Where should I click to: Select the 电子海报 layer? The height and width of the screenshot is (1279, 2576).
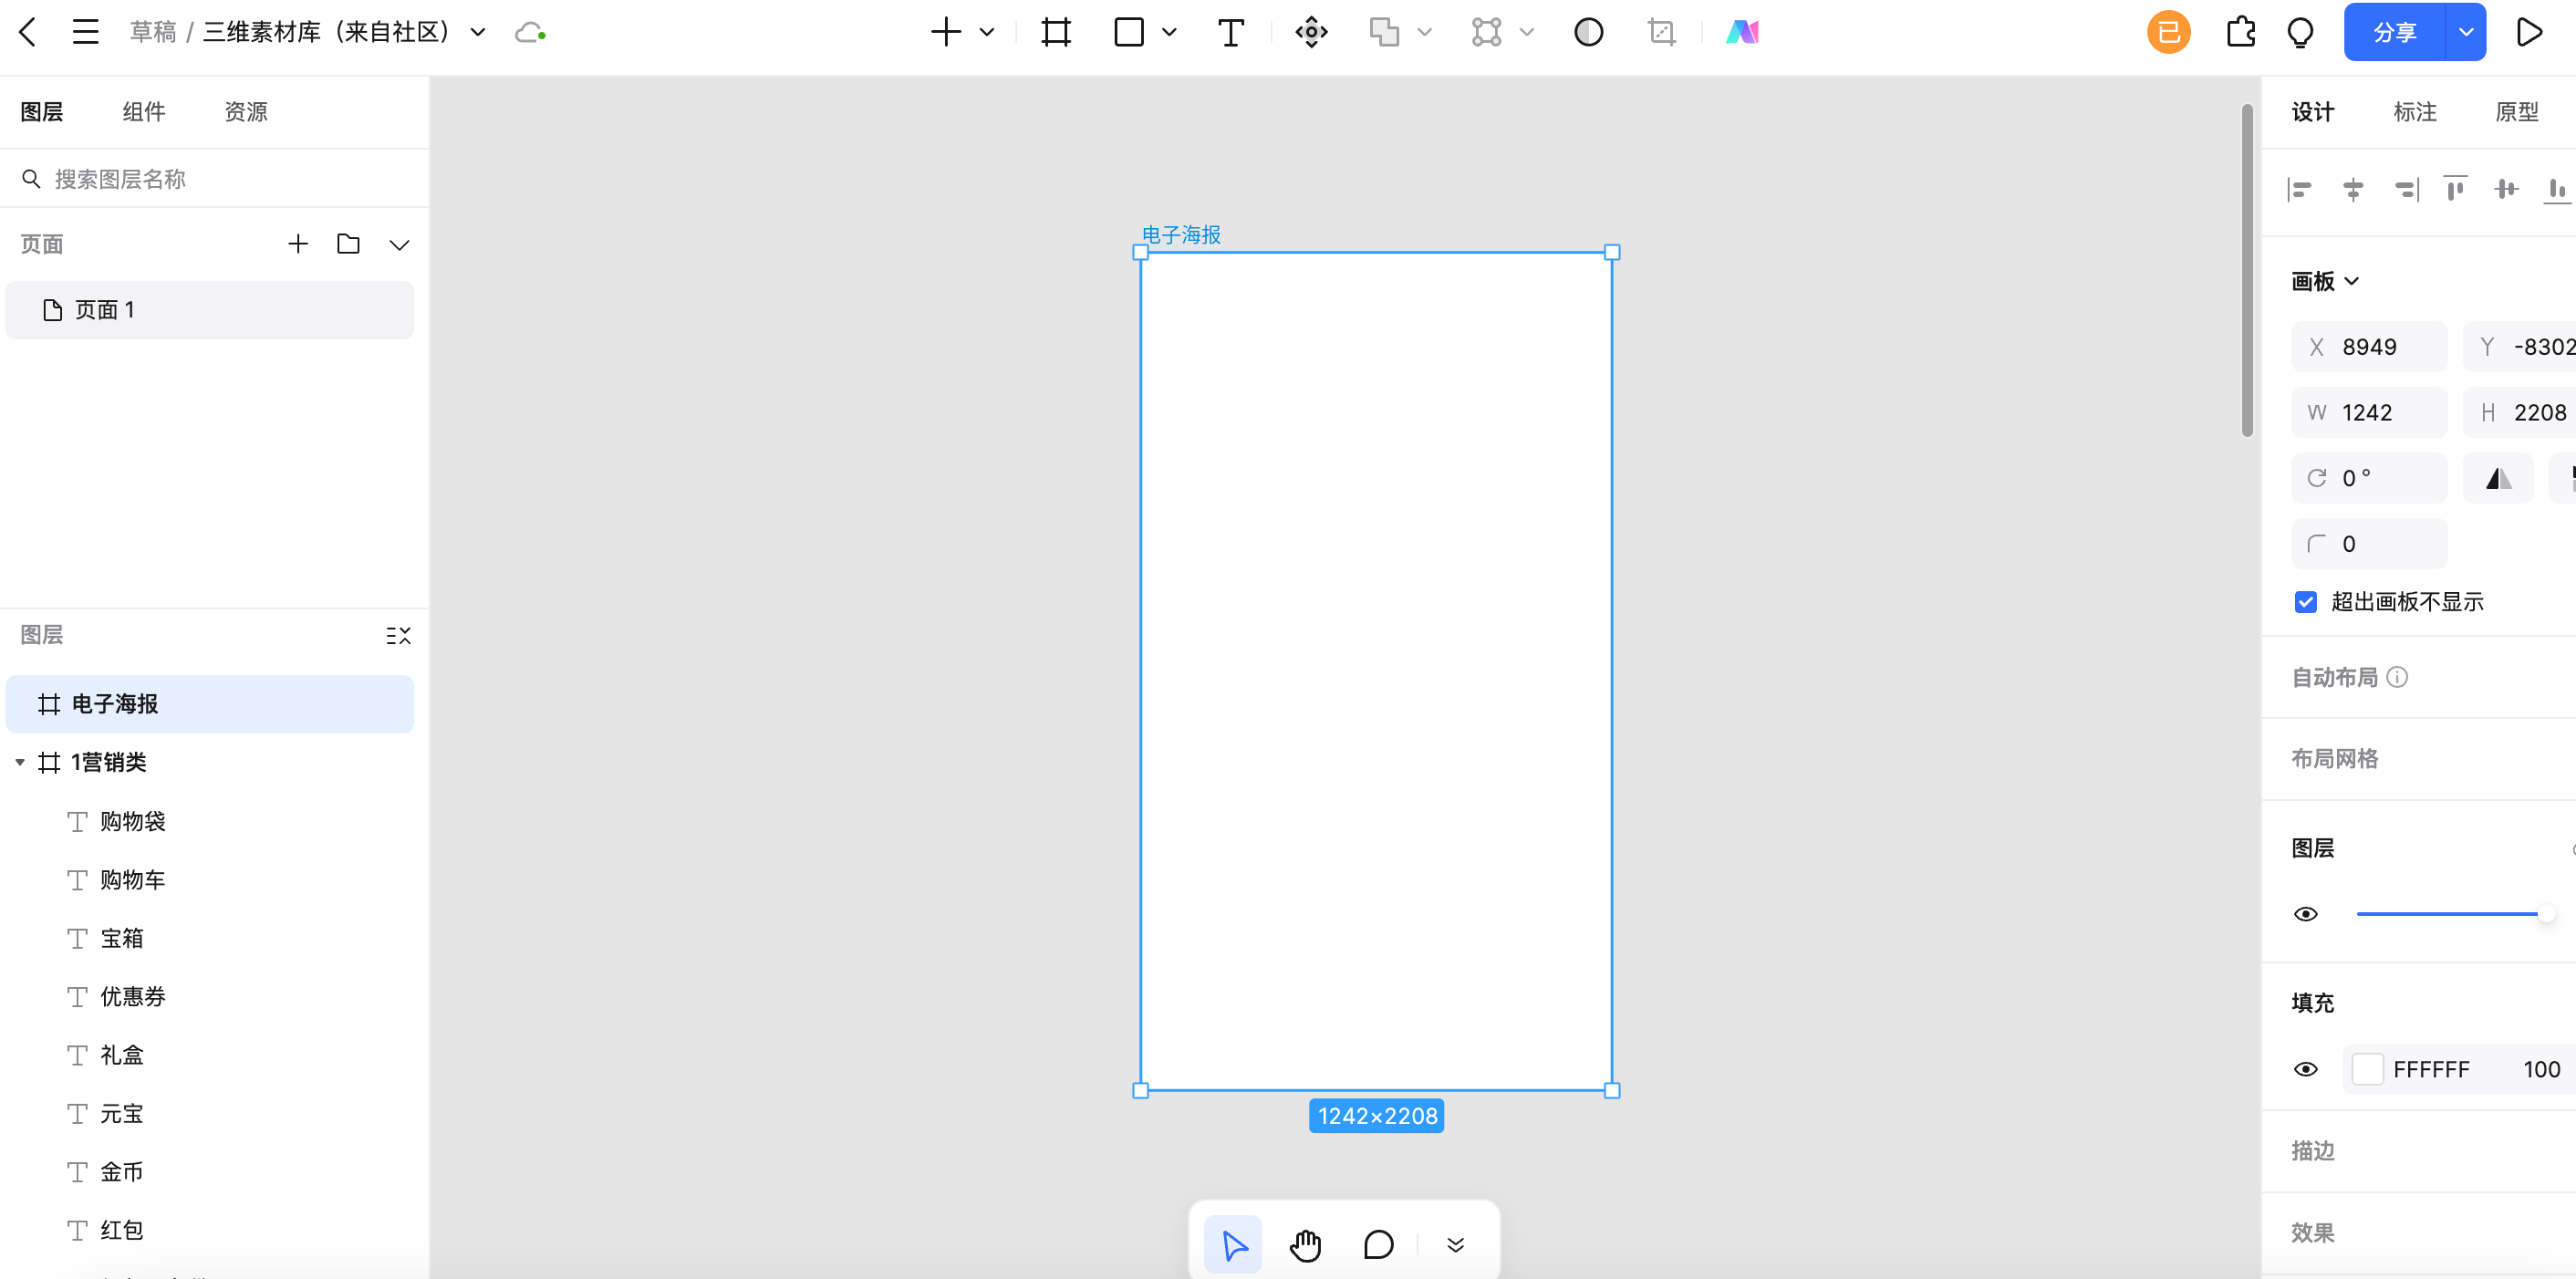pyautogui.click(x=210, y=704)
